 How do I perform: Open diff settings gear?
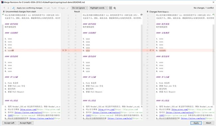click(115, 8)
